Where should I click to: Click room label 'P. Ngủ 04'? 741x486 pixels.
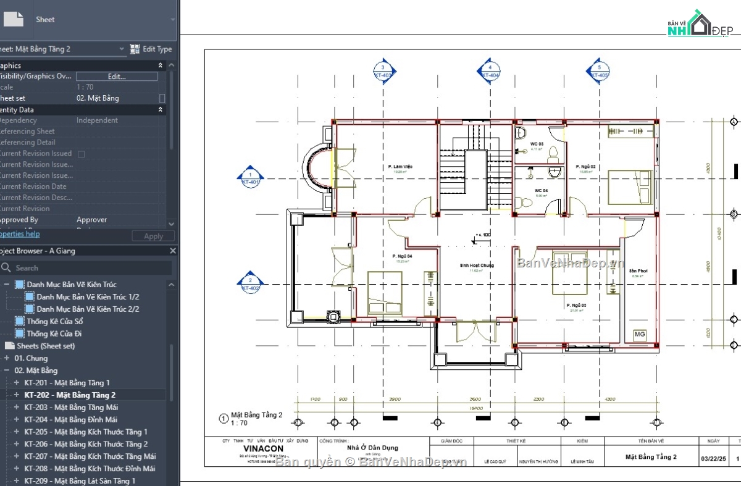[401, 256]
